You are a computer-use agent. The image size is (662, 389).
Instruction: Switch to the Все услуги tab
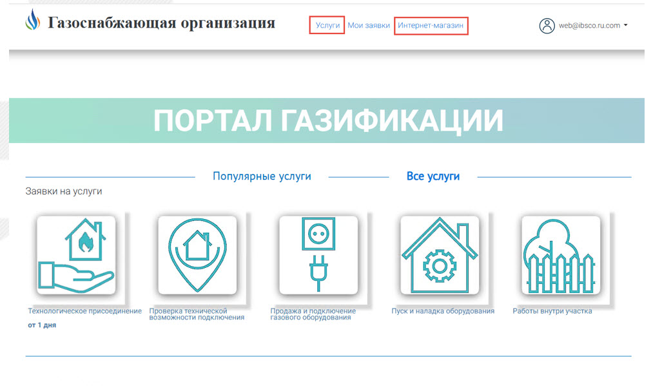(x=433, y=176)
